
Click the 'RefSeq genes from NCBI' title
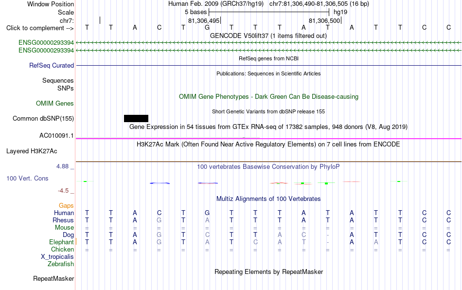click(x=268, y=58)
